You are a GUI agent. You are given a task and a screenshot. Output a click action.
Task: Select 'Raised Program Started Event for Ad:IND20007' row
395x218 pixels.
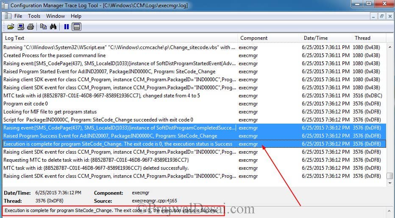coord(194,72)
